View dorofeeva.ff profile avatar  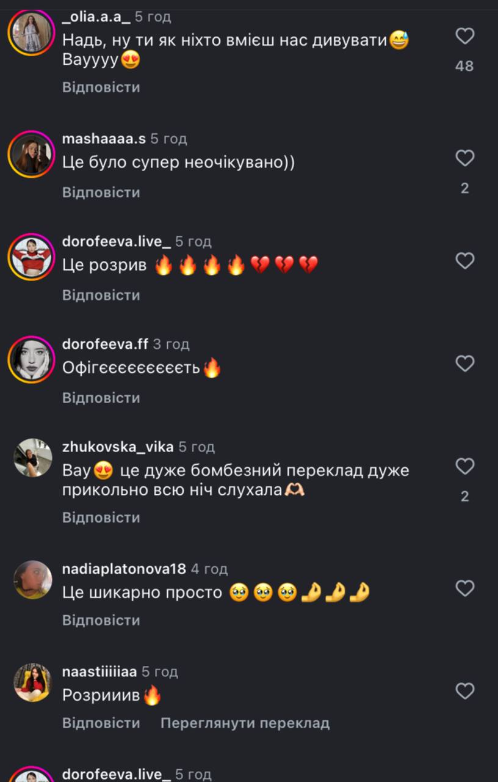point(32,359)
